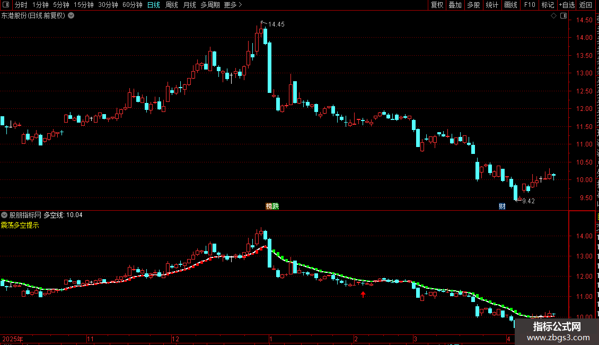Click 返回 to go back

[586, 5]
